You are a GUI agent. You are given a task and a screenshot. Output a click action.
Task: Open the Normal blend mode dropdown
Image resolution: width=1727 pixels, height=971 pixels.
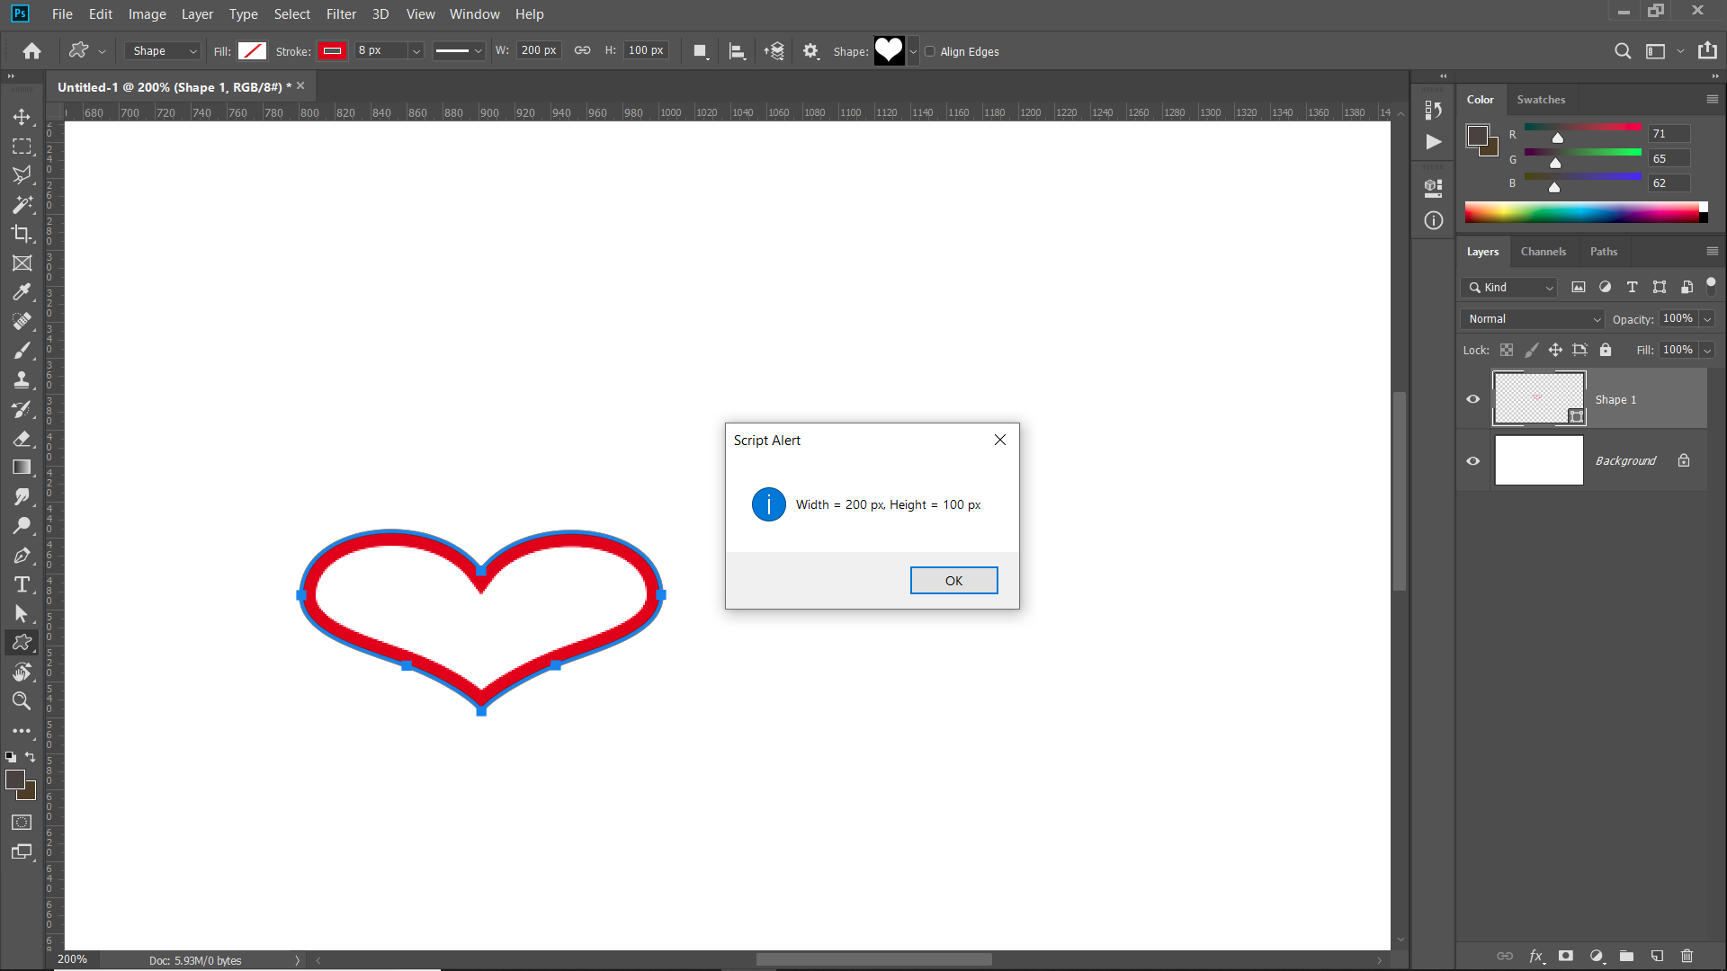coord(1532,319)
